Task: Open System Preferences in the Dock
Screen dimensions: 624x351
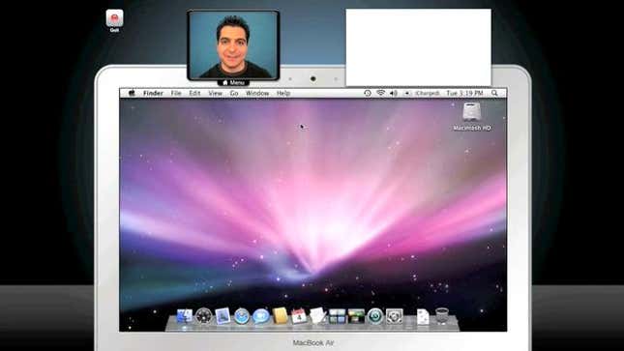Action: [394, 316]
